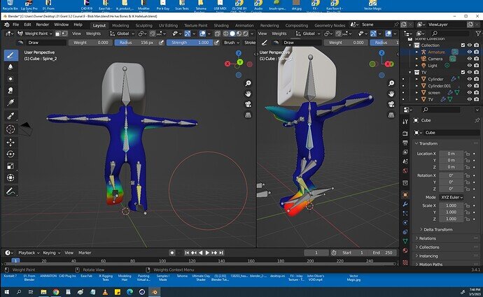Screen dimensions: 483x297
Task: Select the Blur weight tool
Action: (10, 67)
